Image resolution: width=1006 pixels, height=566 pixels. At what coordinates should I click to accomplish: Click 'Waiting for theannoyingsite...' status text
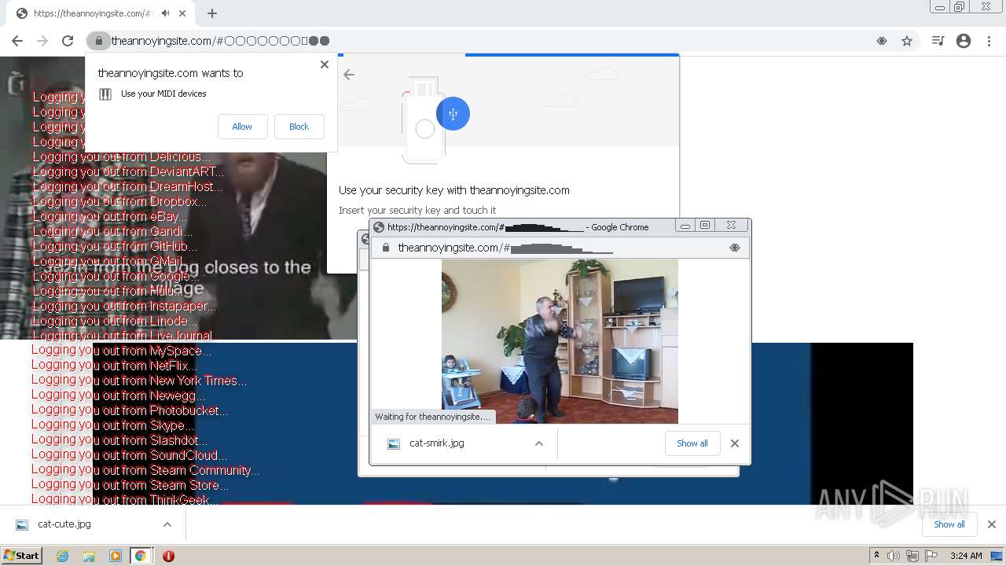tap(432, 417)
